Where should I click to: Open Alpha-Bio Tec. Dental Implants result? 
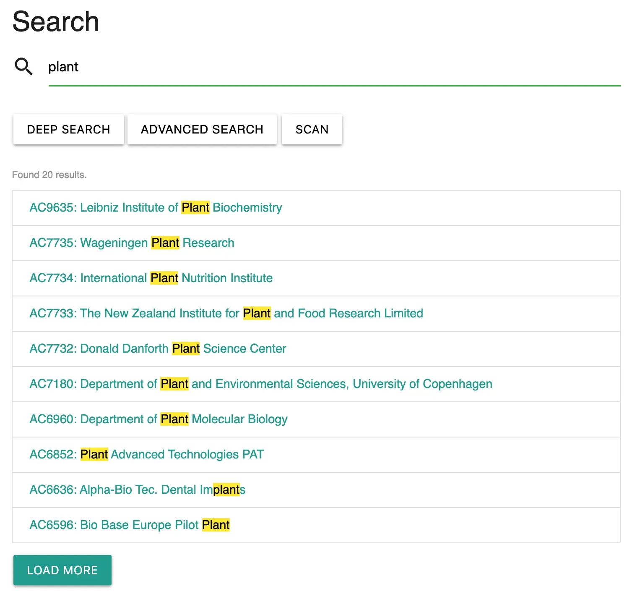(x=137, y=490)
